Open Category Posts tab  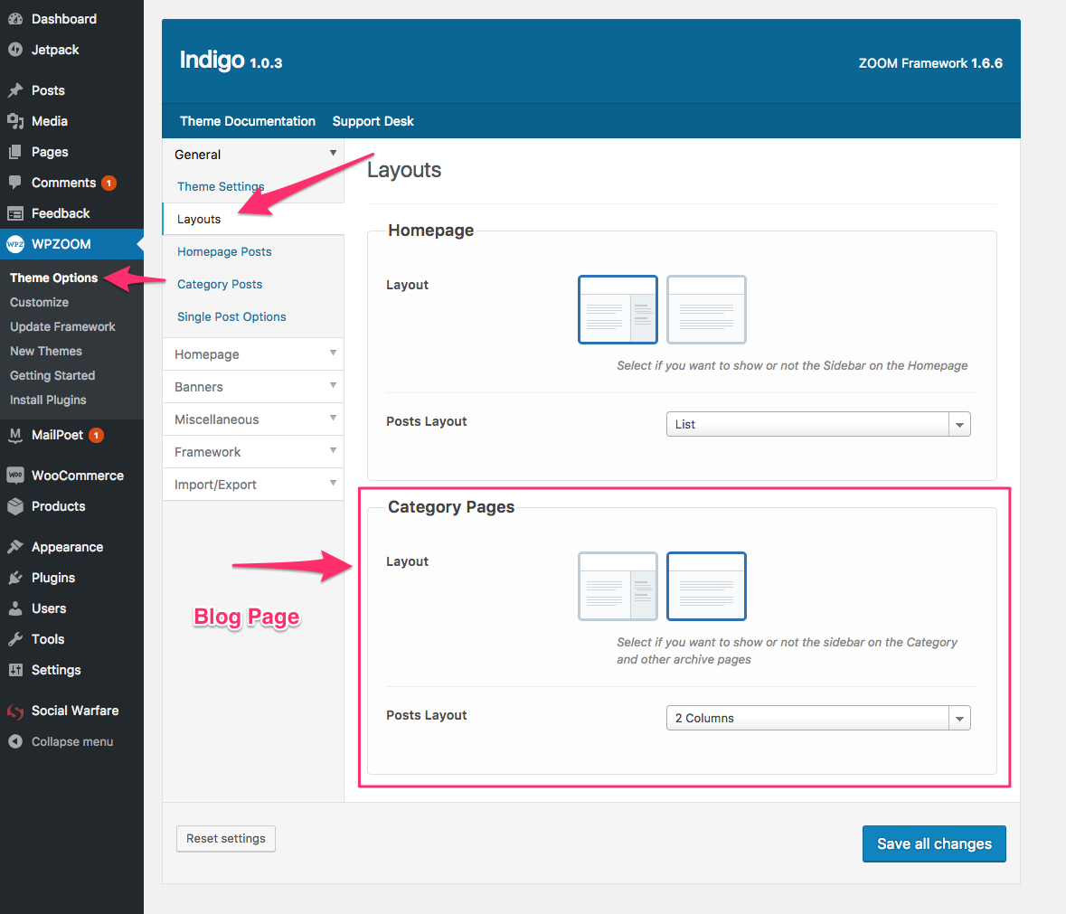coord(220,284)
